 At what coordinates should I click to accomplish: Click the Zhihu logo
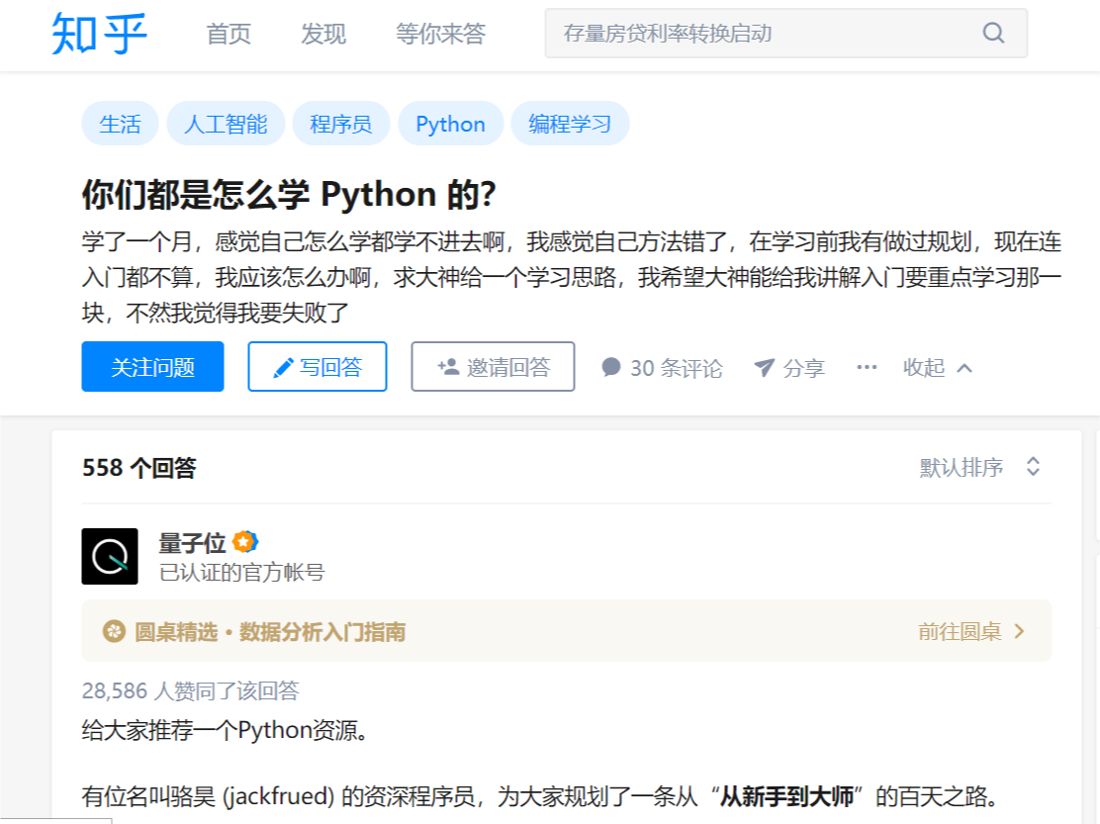(99, 34)
